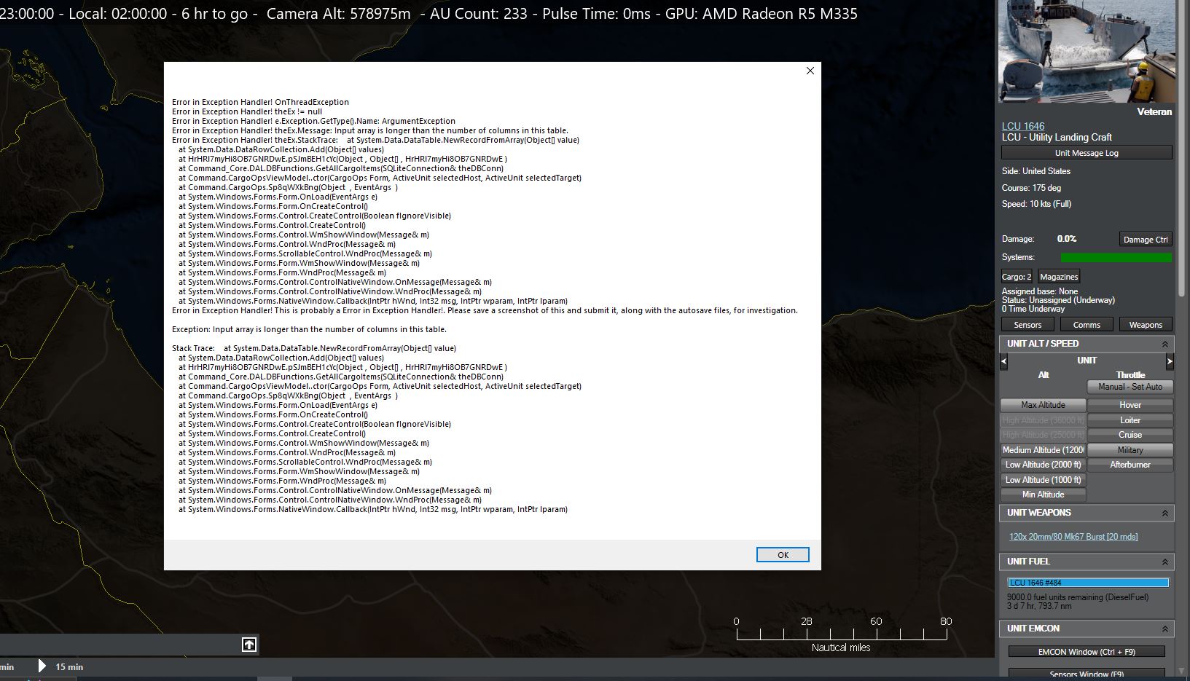Collapse the UNIT WEAPONS panel

[x=1165, y=513]
